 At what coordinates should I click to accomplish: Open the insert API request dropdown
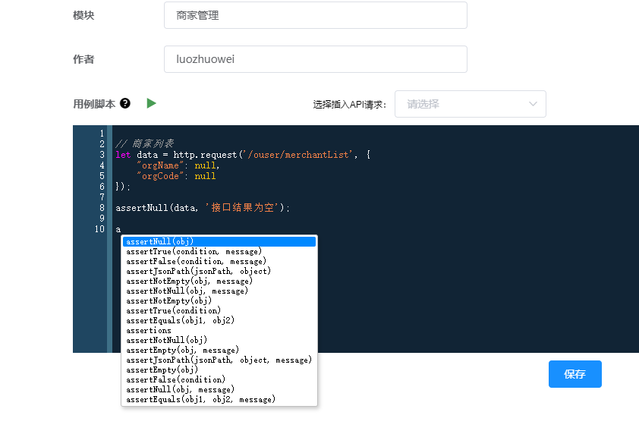click(471, 104)
